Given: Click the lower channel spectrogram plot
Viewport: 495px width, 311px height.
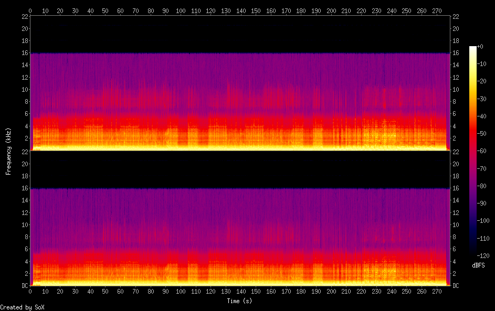Looking at the screenshot, I should 240,218.
